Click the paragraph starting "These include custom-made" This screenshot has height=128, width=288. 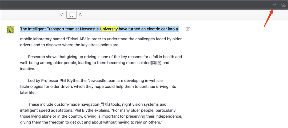click(x=101, y=113)
